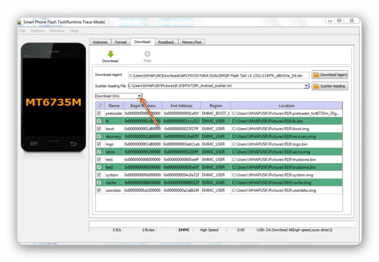Minimize the Flash Tool window
Image resolution: width=379 pixels, height=262 pixels.
tap(330, 21)
